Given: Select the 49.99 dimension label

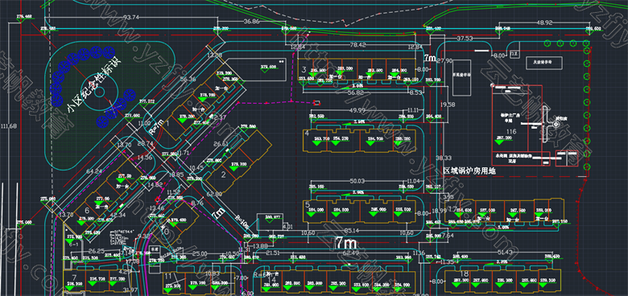Looking at the screenshot, I should pyautogui.click(x=357, y=110).
